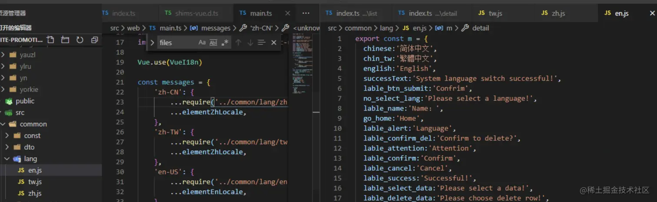The image size is (657, 202).
Task: Open en.js in the explorer tree
Action: 51,170
